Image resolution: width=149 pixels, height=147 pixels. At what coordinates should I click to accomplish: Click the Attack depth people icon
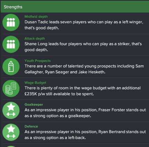11,44
